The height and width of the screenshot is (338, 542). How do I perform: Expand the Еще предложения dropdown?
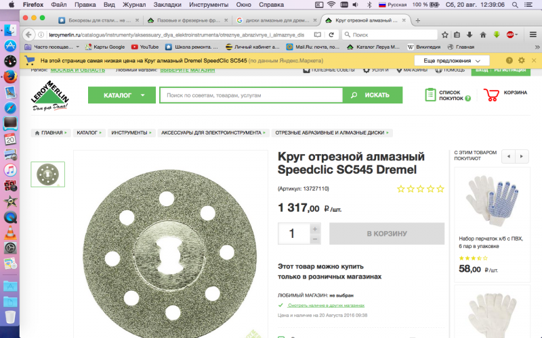point(451,61)
